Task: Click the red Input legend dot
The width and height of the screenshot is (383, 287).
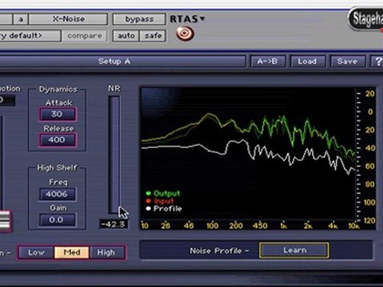Action: pyautogui.click(x=148, y=201)
